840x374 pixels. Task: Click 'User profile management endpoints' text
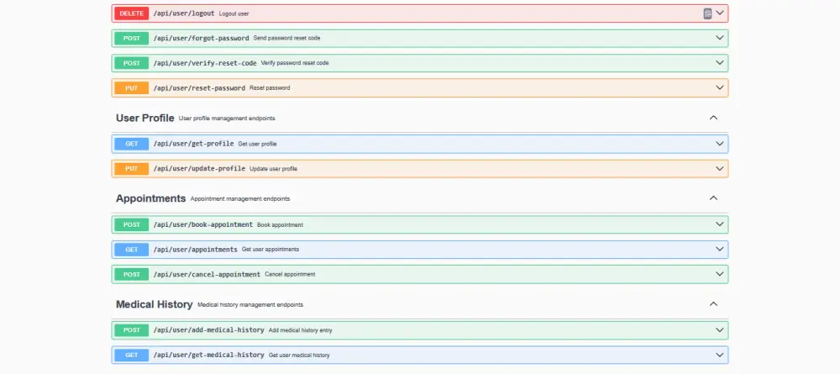[x=227, y=119]
